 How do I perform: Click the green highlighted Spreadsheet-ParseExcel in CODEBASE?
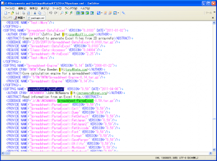pyautogui.click(x=75, y=101)
